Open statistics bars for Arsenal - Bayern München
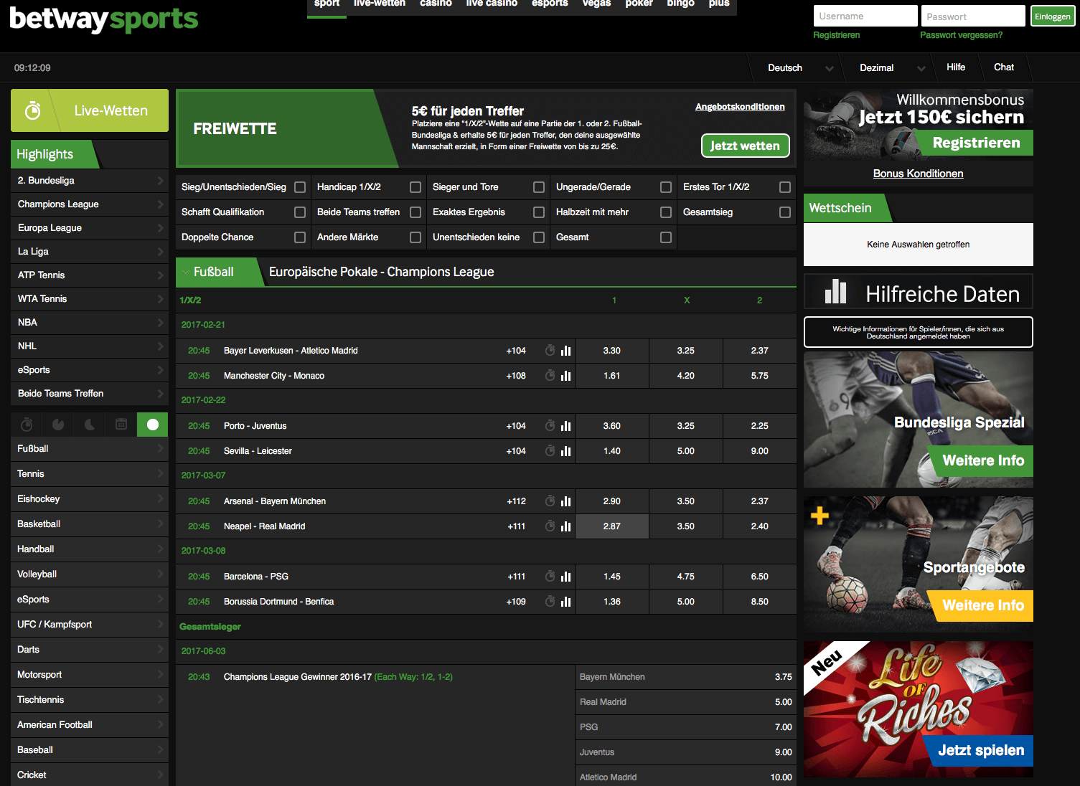 tap(566, 501)
